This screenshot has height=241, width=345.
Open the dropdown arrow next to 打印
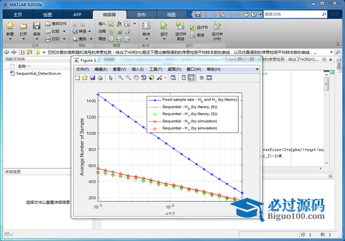pyautogui.click(x=64, y=39)
